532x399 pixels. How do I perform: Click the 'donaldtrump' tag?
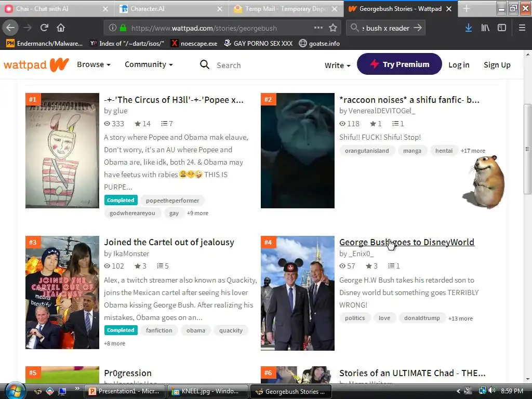point(422,318)
